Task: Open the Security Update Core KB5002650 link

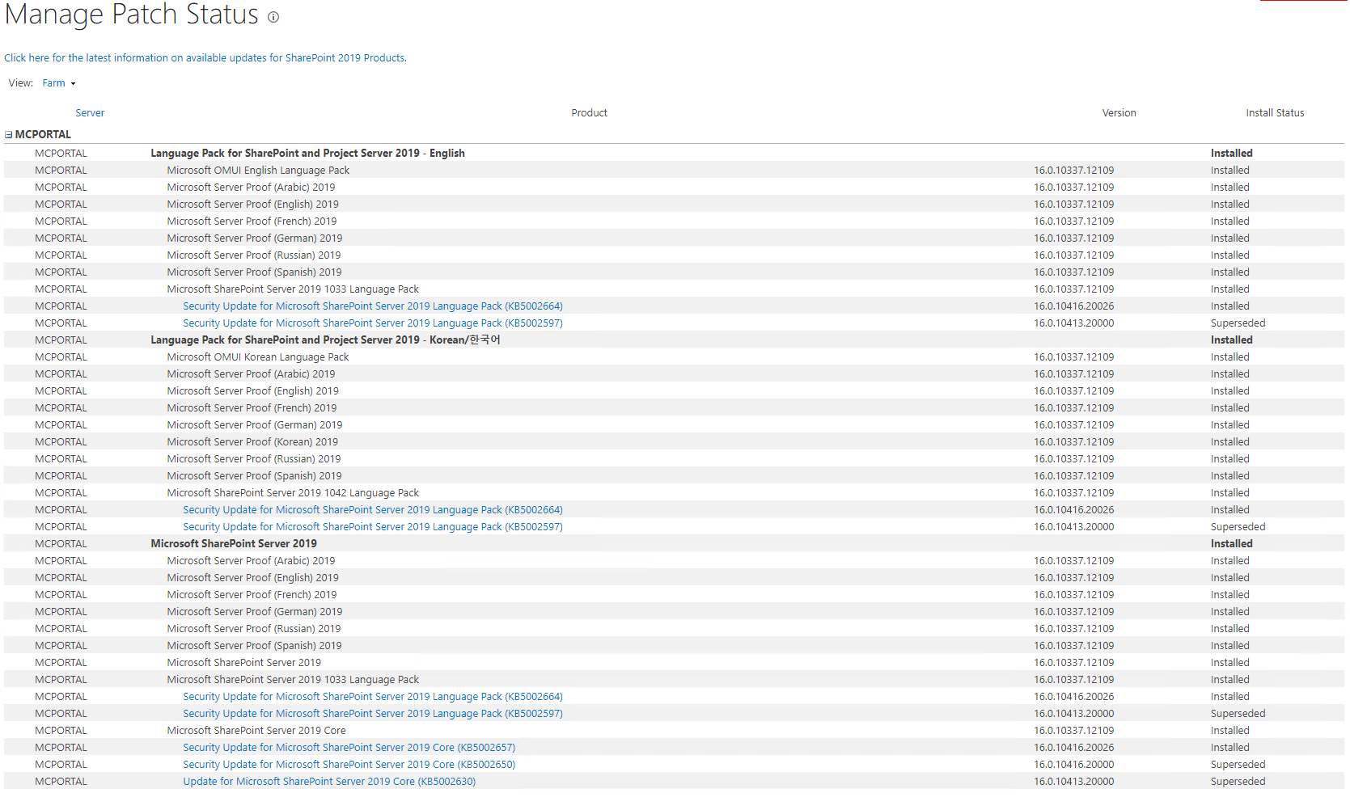Action: click(x=349, y=765)
